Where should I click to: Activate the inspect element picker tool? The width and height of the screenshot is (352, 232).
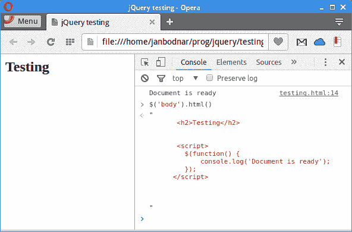[x=145, y=62]
